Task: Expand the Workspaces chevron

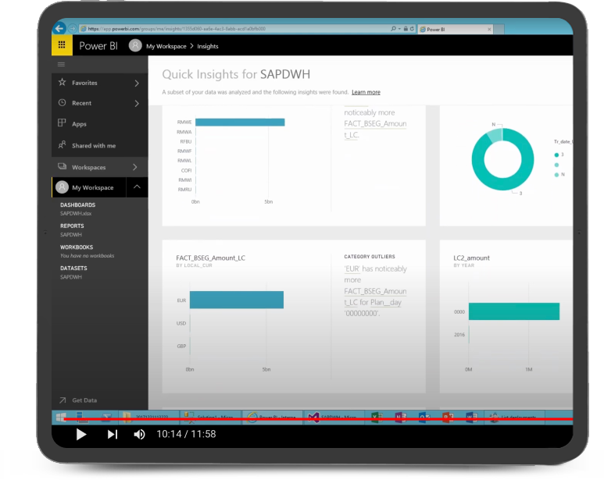Action: pyautogui.click(x=135, y=167)
